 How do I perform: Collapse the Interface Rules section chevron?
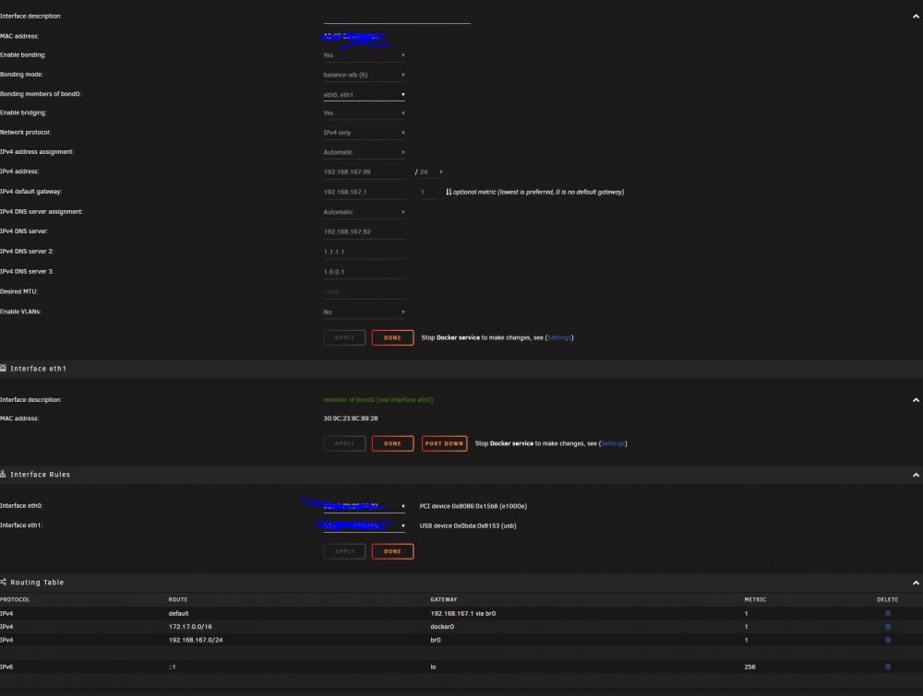pyautogui.click(x=916, y=475)
